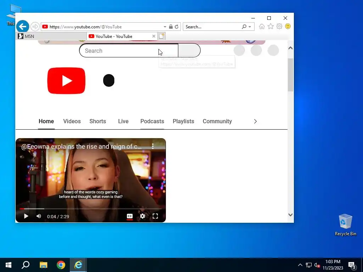The image size is (363, 272).
Task: Open the channel Podcasts tab
Action: [x=152, y=121]
